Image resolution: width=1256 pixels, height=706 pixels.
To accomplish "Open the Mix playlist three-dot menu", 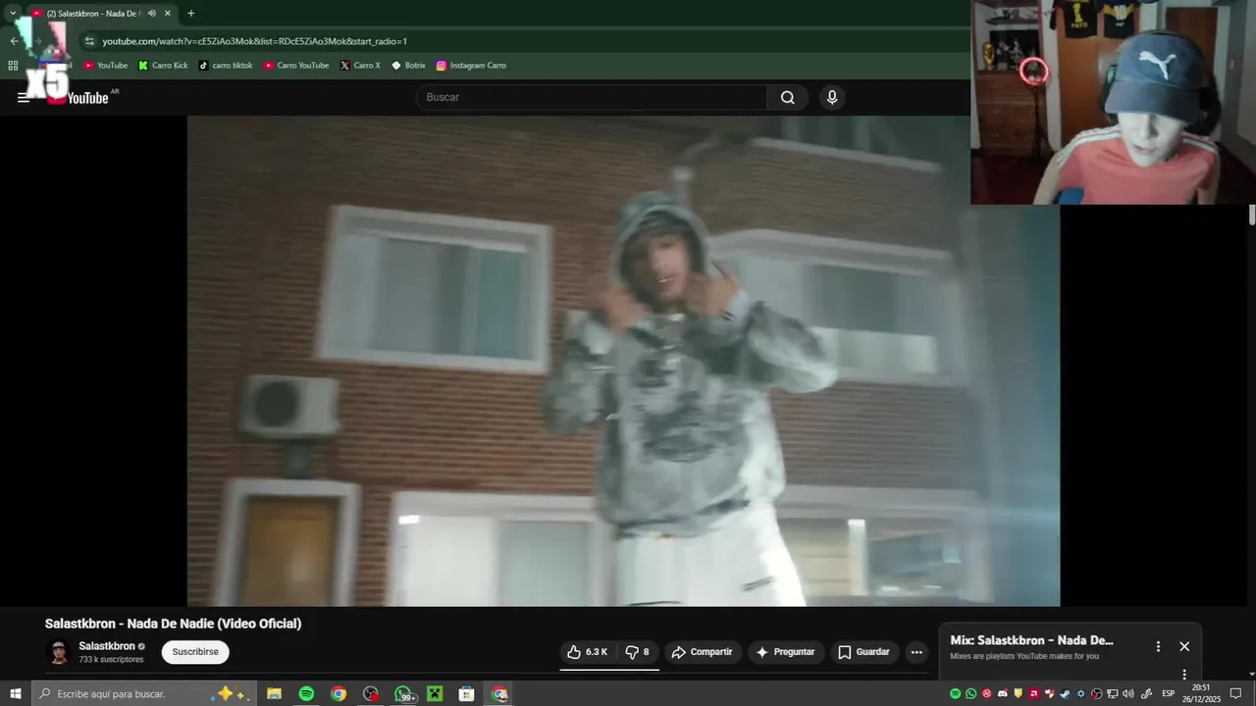I will point(1158,646).
